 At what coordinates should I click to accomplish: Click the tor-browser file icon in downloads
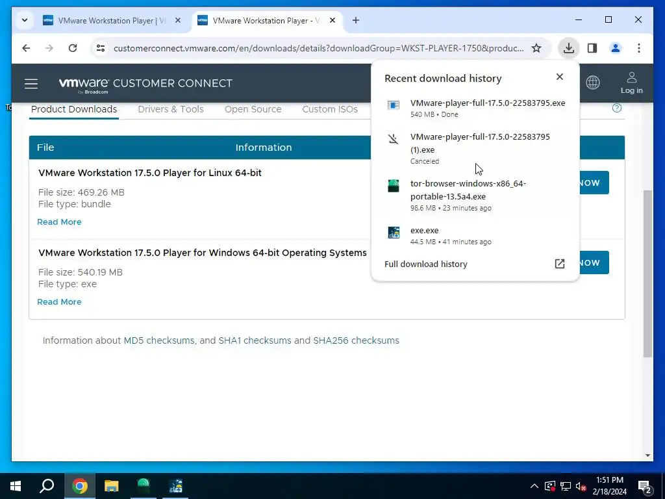pyautogui.click(x=393, y=186)
